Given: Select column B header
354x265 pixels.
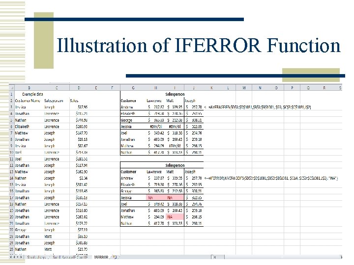Looking at the screenshot, I should coord(29,88).
